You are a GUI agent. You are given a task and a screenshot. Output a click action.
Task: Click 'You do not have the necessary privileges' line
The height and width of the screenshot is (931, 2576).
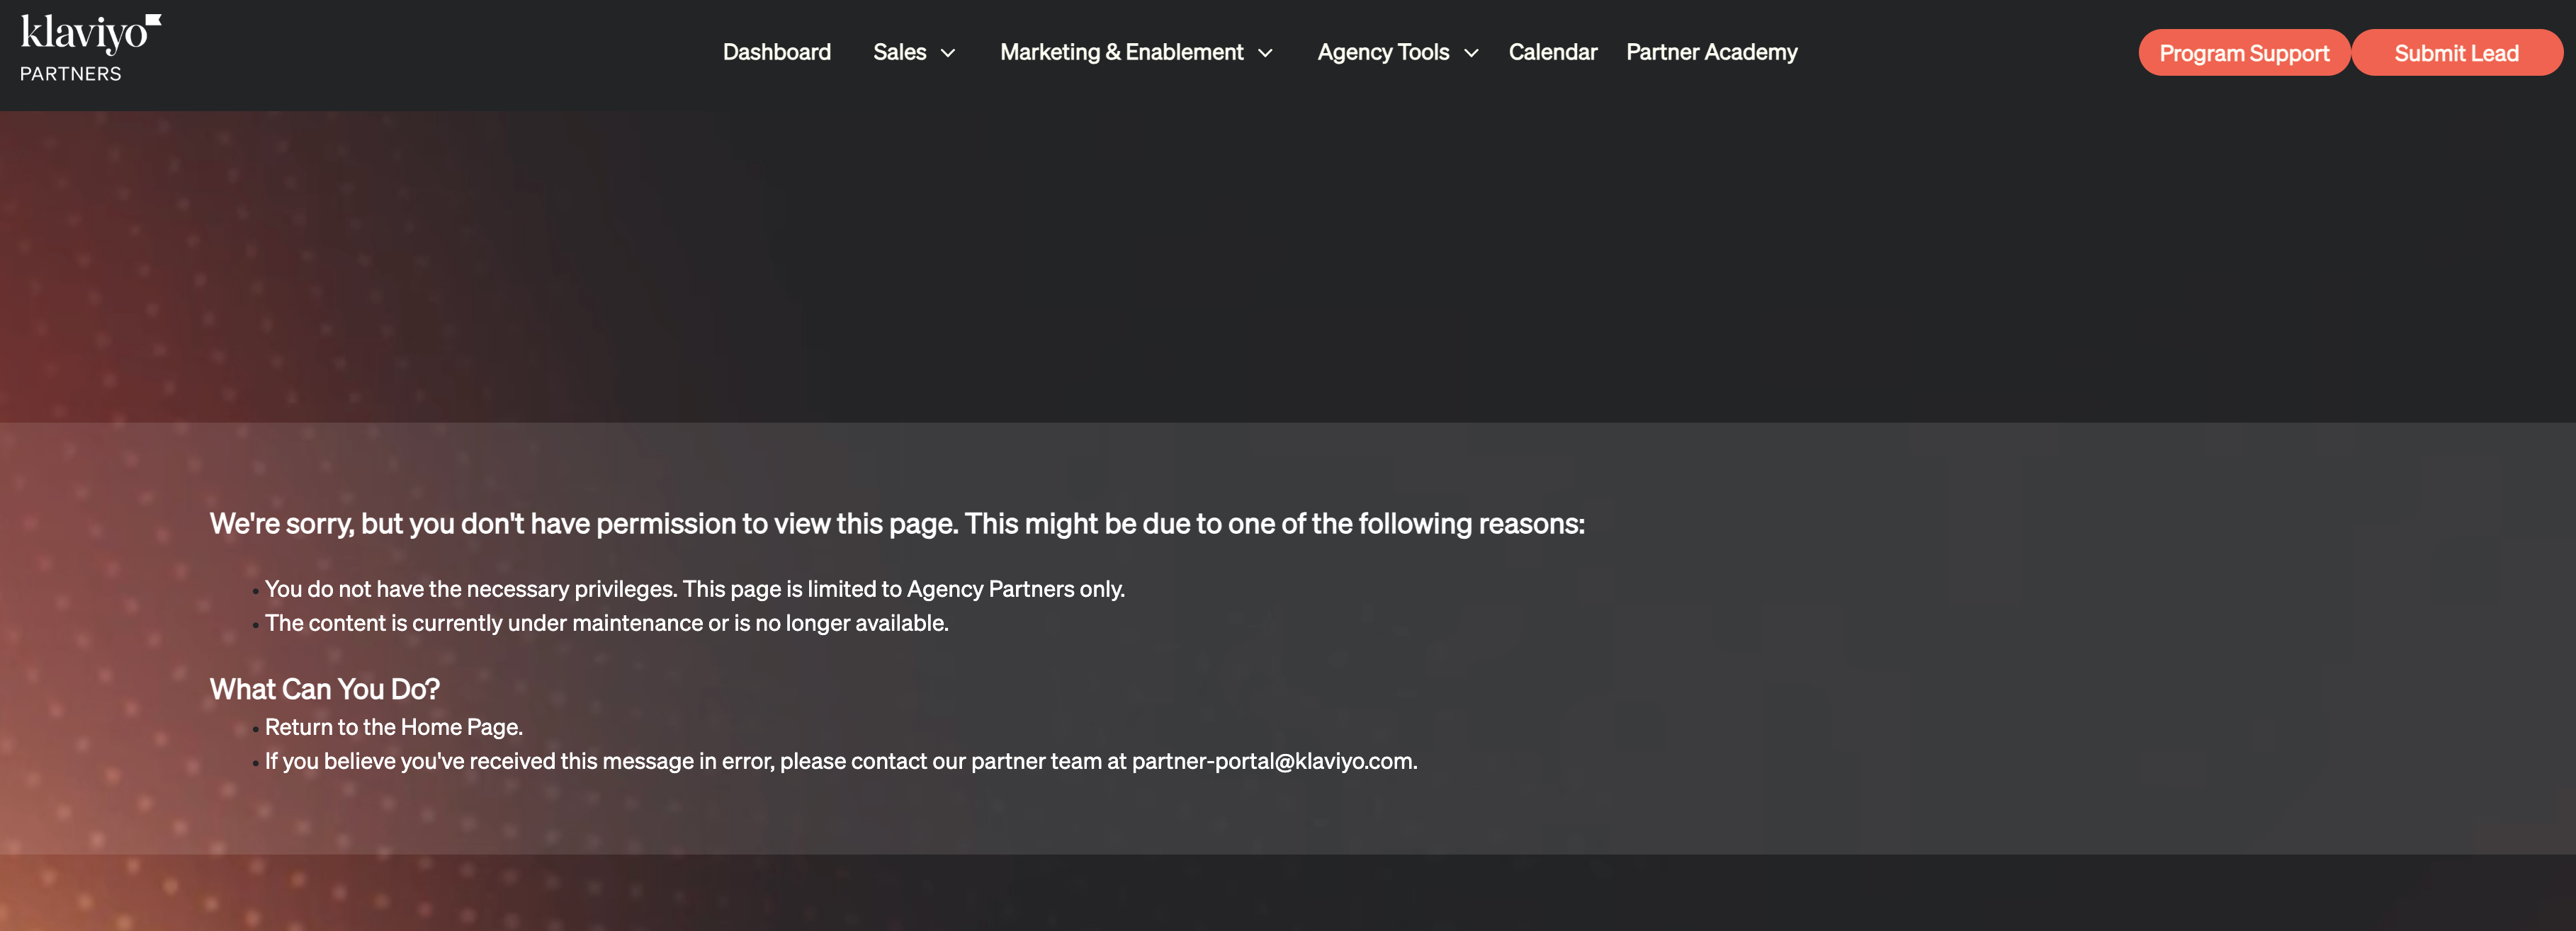[x=694, y=589]
